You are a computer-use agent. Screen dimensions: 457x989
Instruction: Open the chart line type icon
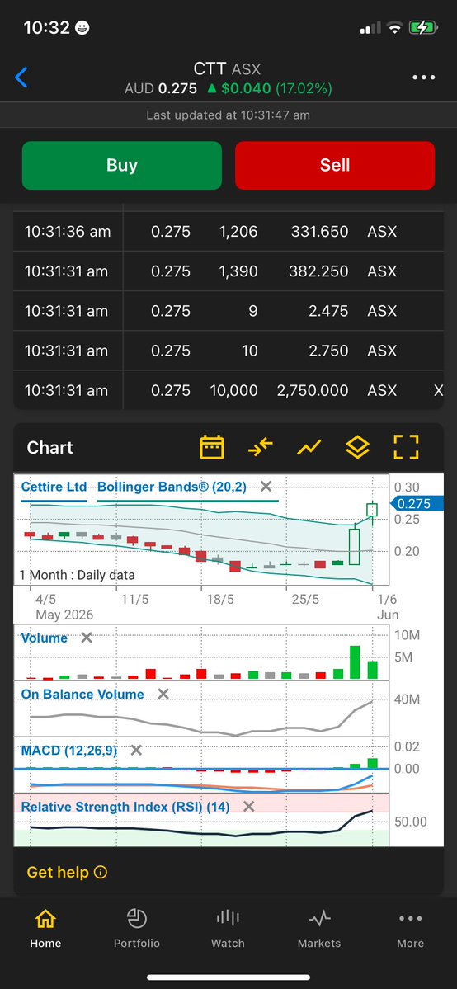[x=309, y=447]
